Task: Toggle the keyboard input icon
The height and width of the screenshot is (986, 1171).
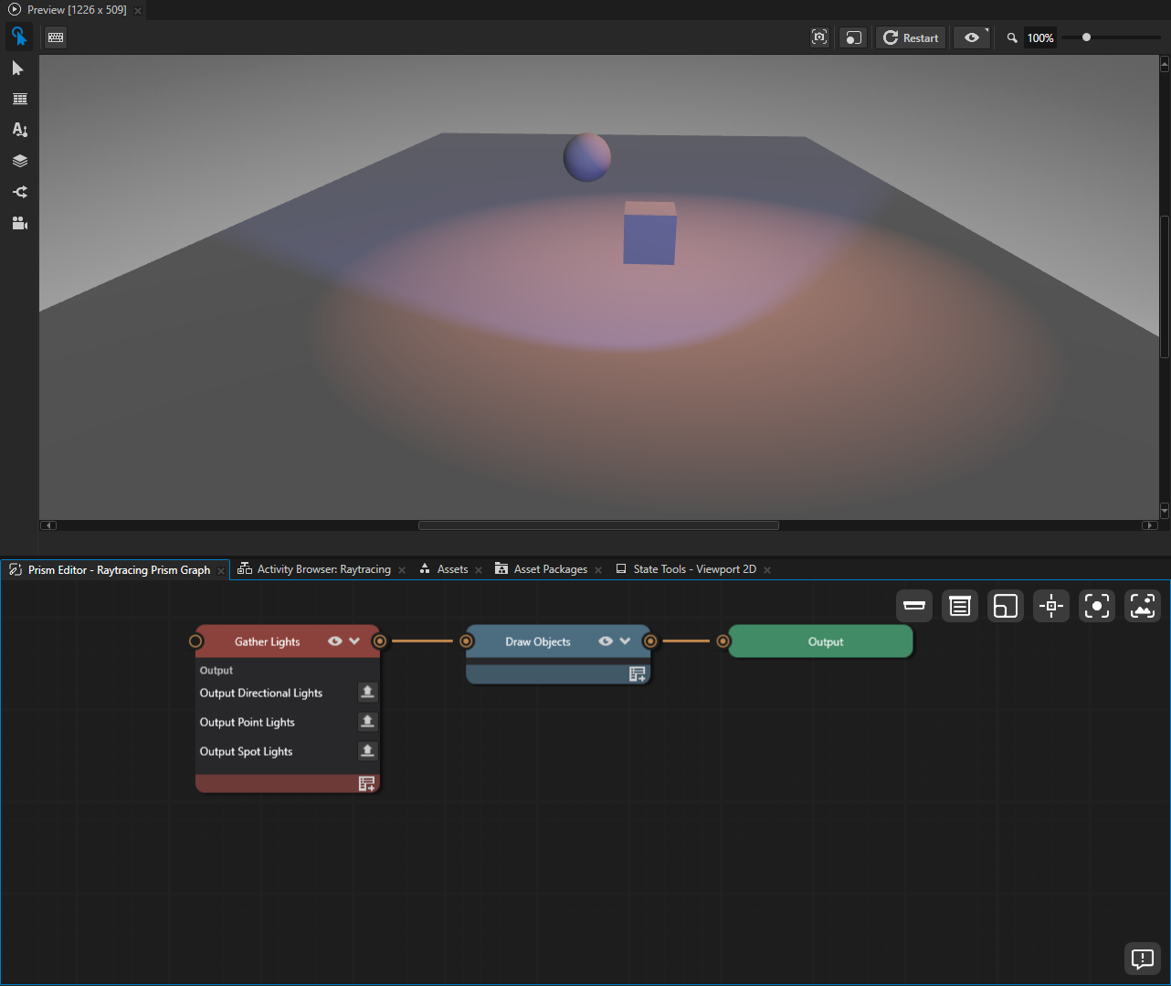Action: coord(56,37)
